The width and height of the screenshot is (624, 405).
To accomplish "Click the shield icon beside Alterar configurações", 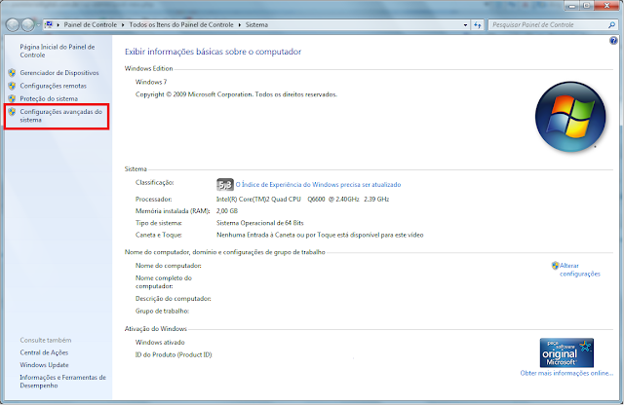I will (x=555, y=266).
